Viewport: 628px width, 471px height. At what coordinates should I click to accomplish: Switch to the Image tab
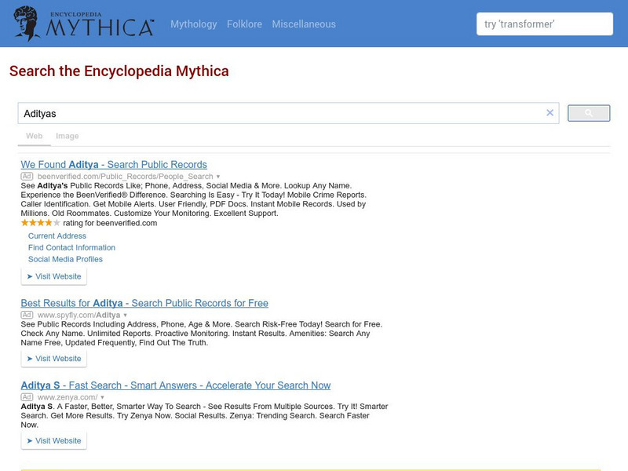(x=68, y=136)
